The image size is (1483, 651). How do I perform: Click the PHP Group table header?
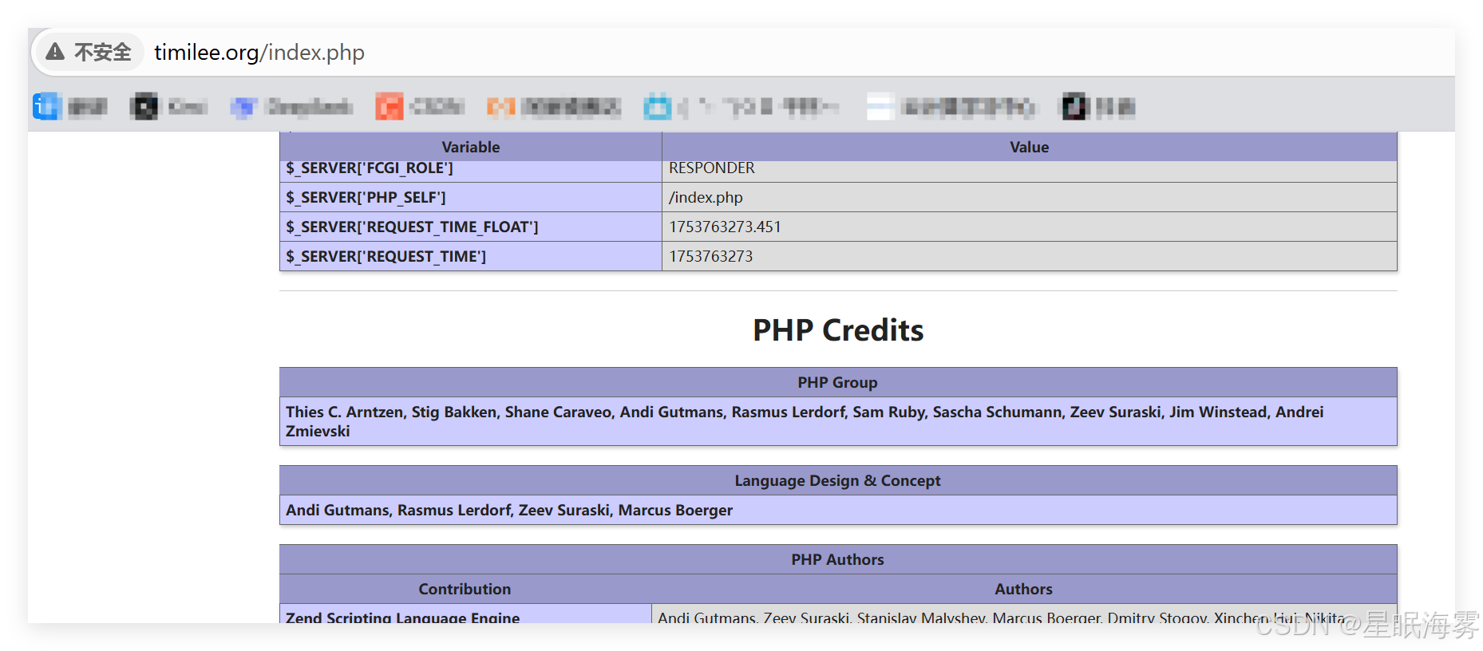coord(838,382)
